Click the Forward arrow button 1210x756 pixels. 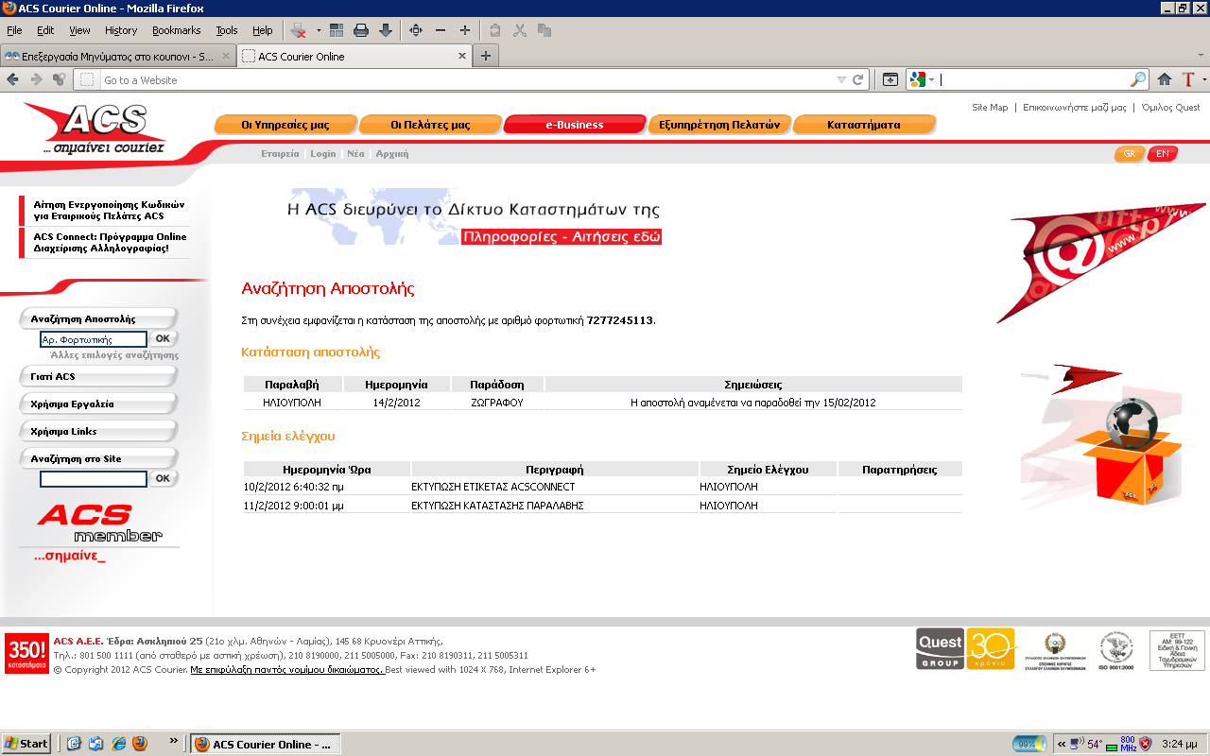(x=36, y=79)
